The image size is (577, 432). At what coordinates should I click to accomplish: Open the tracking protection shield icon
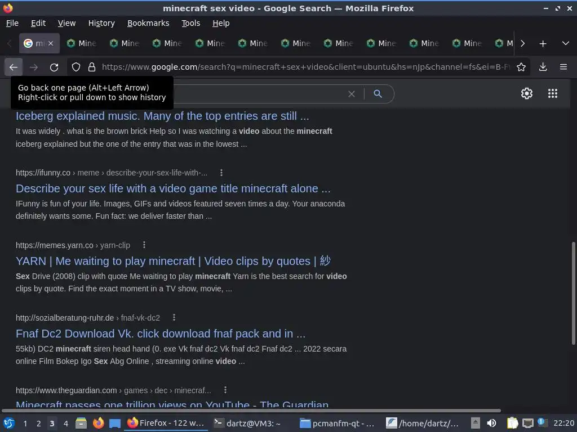coord(76,67)
